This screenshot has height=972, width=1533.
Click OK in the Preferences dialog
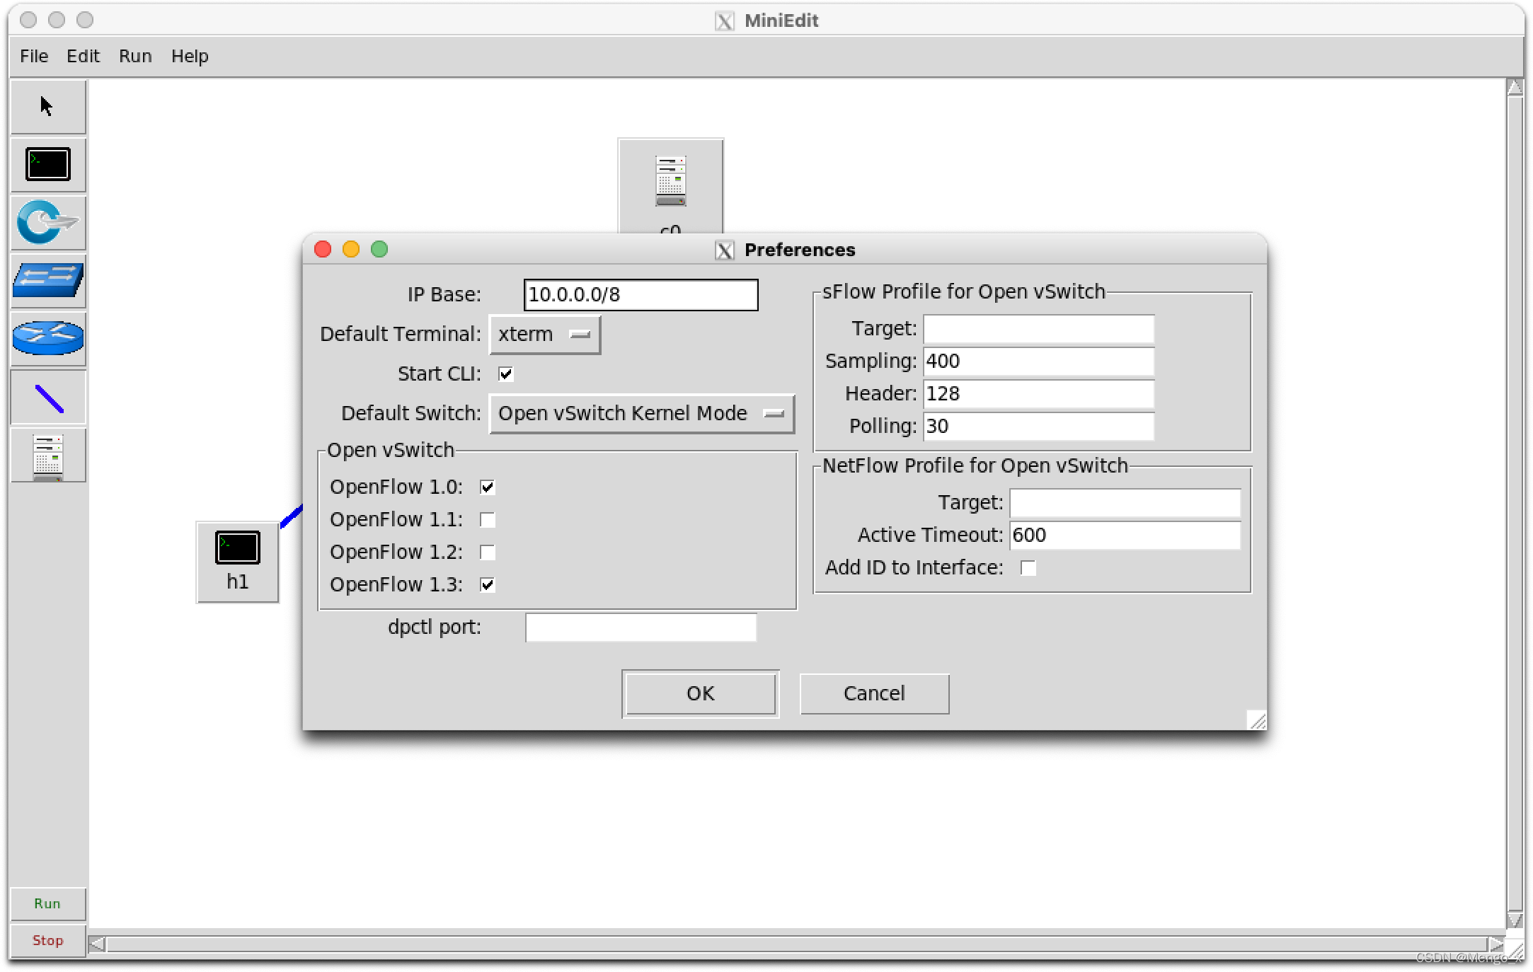[x=700, y=694]
